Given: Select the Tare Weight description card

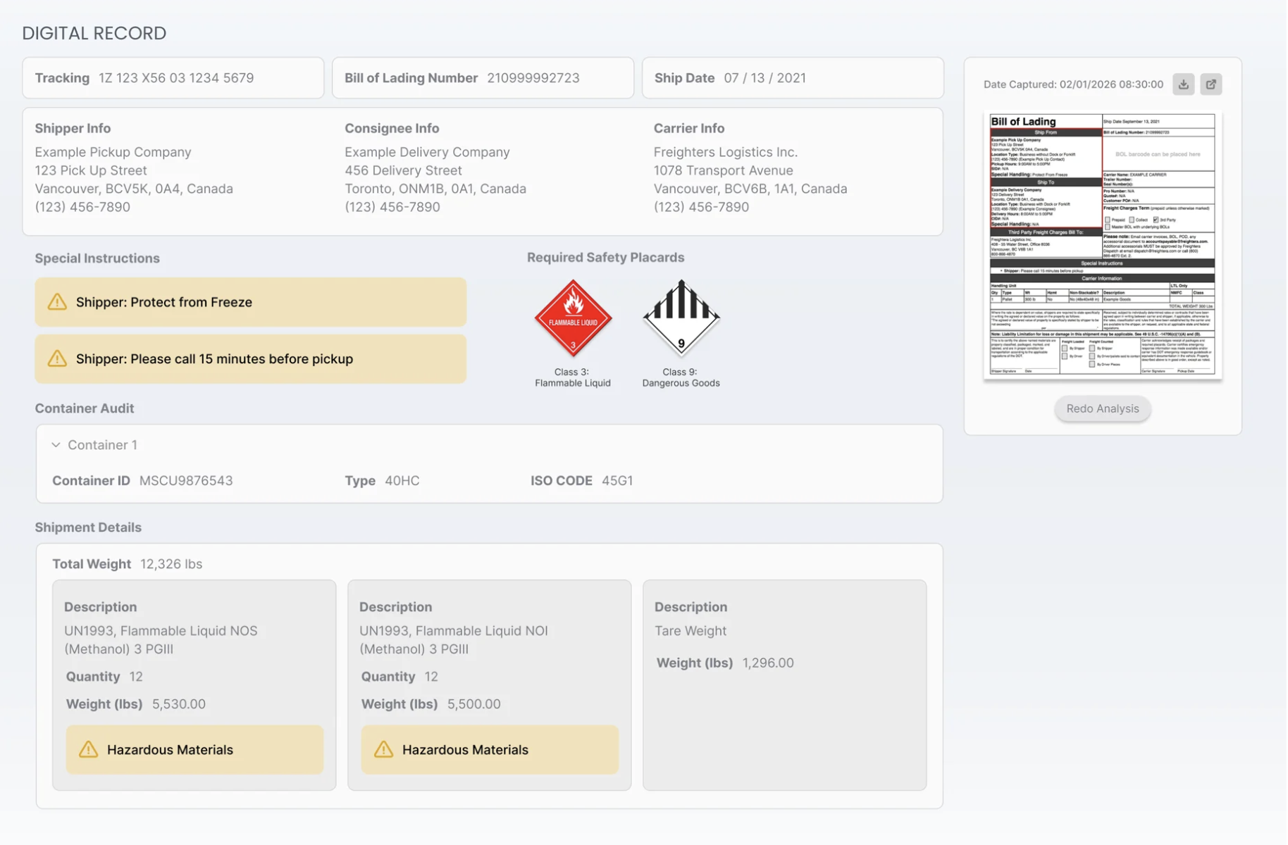Looking at the screenshot, I should [784, 684].
